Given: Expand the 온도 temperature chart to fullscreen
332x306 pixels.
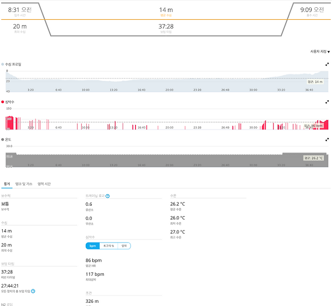Looking at the screenshot, I should click(327, 140).
